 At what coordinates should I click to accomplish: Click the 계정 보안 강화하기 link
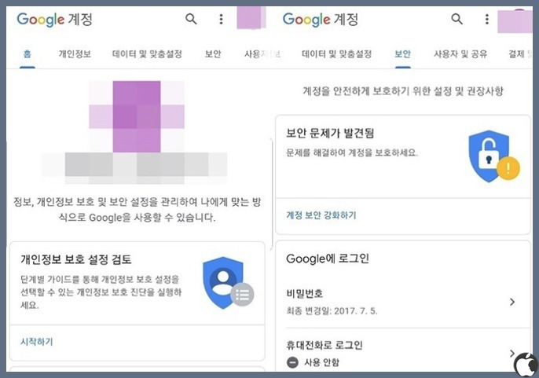coord(321,215)
